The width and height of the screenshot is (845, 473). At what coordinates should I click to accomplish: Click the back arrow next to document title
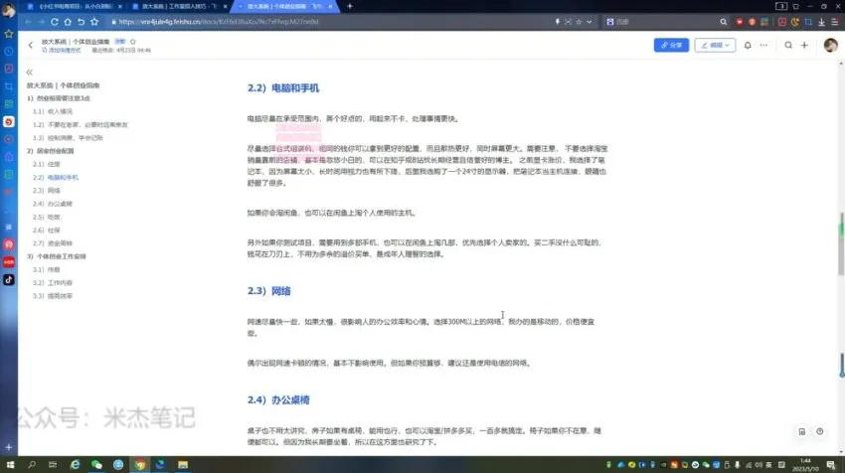coord(31,46)
